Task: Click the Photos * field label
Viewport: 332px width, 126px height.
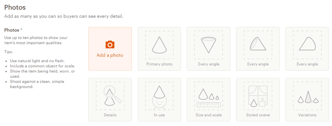Action: (13, 30)
